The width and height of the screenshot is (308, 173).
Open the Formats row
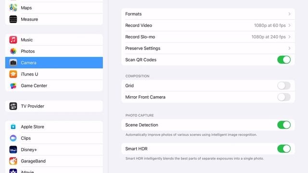coord(208,14)
